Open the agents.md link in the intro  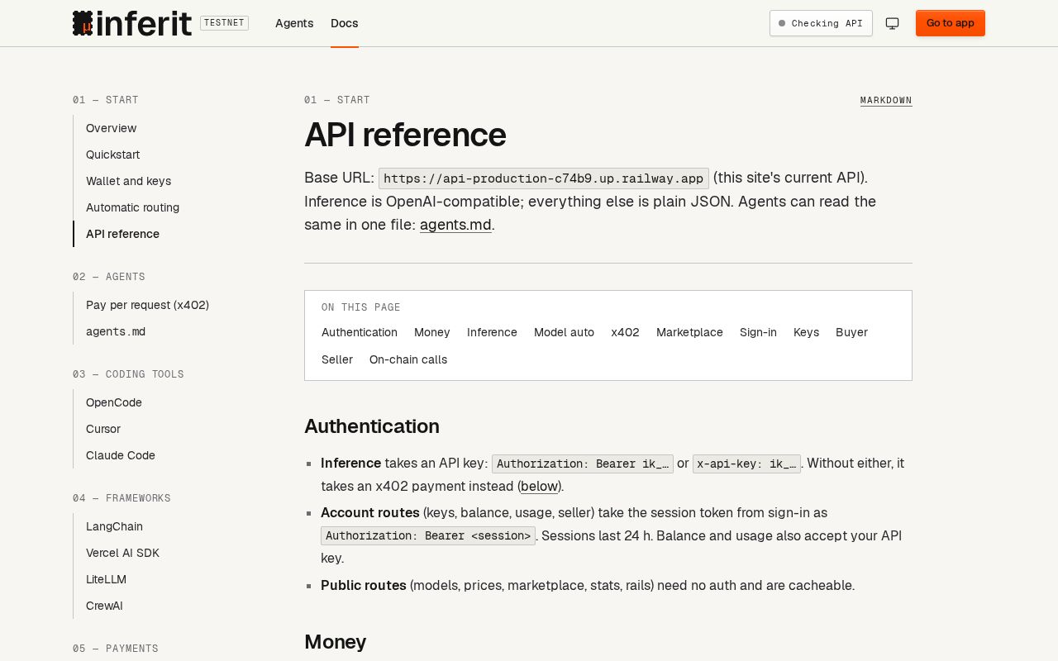coord(455,224)
